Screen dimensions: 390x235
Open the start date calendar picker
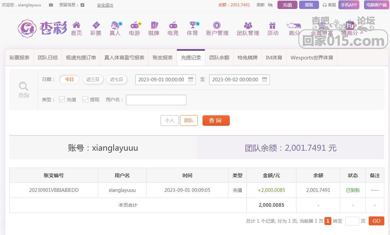click(191, 80)
